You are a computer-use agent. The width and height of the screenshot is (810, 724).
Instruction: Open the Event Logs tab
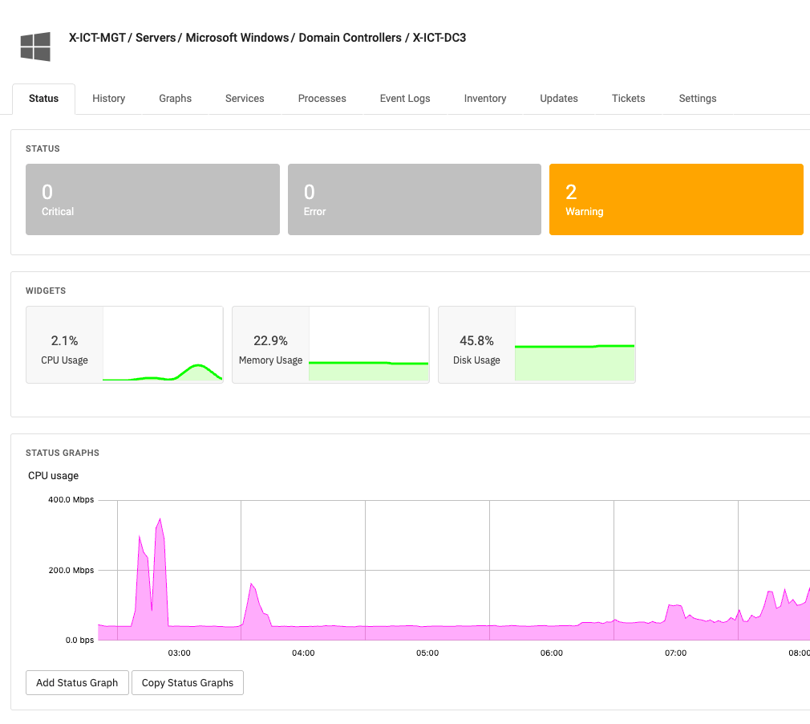point(404,98)
